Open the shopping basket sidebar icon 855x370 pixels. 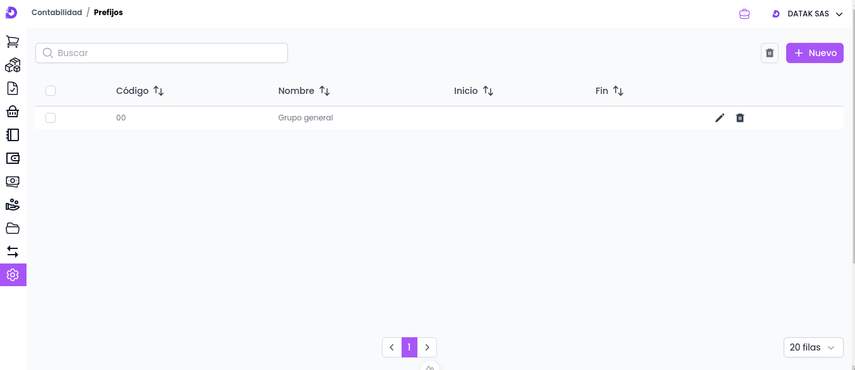pos(13,112)
